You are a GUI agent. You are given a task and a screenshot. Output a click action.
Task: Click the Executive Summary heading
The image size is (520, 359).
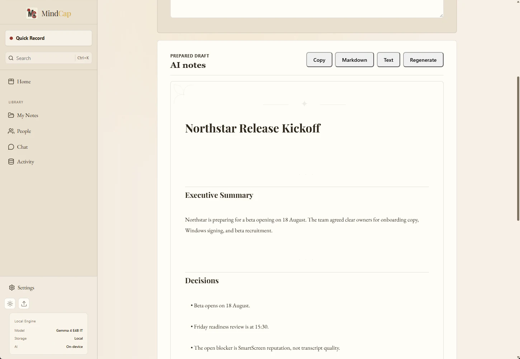click(219, 195)
